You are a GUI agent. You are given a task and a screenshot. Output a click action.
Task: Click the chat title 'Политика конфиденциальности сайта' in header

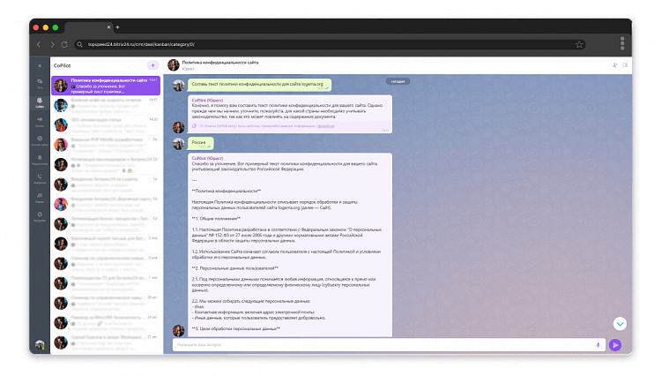220,62
